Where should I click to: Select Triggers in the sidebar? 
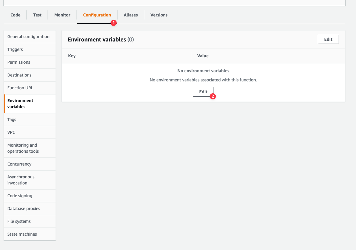[x=30, y=49]
